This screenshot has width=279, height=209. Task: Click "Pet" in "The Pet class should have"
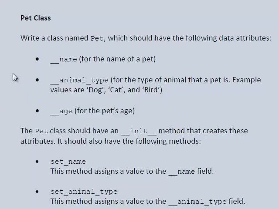[41, 131]
